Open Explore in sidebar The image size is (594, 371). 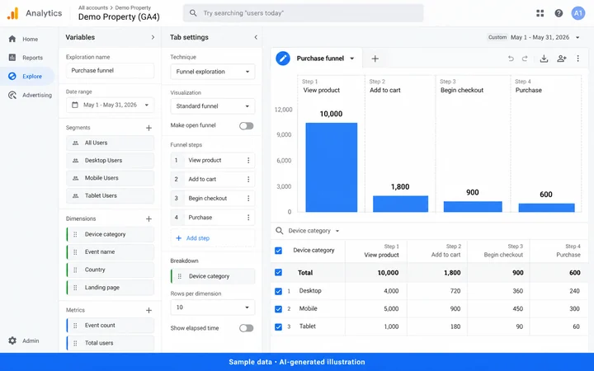pos(27,76)
